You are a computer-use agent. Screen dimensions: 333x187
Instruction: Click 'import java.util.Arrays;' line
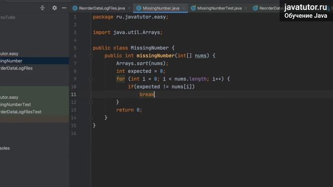point(127,32)
